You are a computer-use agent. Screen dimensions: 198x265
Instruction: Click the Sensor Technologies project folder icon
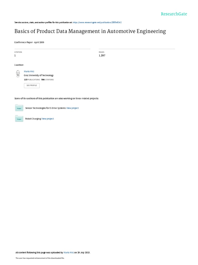point(19,108)
